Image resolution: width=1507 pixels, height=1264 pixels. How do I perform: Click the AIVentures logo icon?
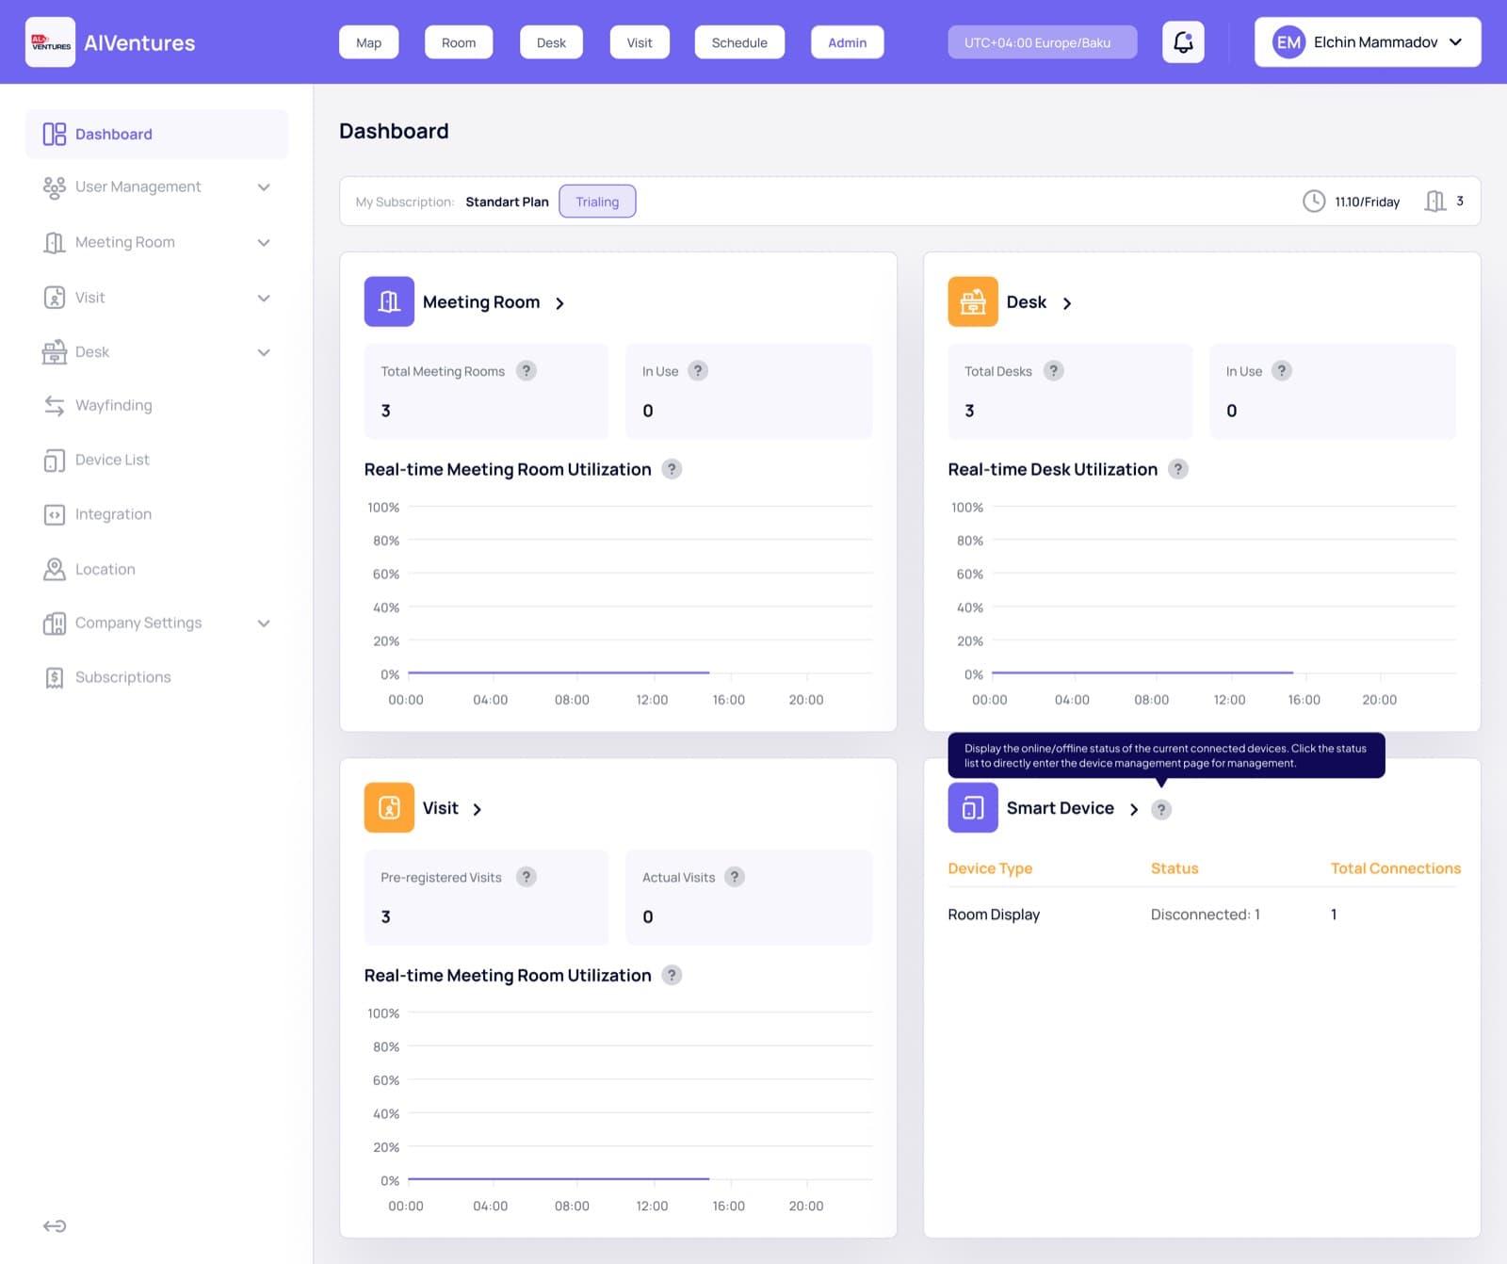click(x=50, y=42)
